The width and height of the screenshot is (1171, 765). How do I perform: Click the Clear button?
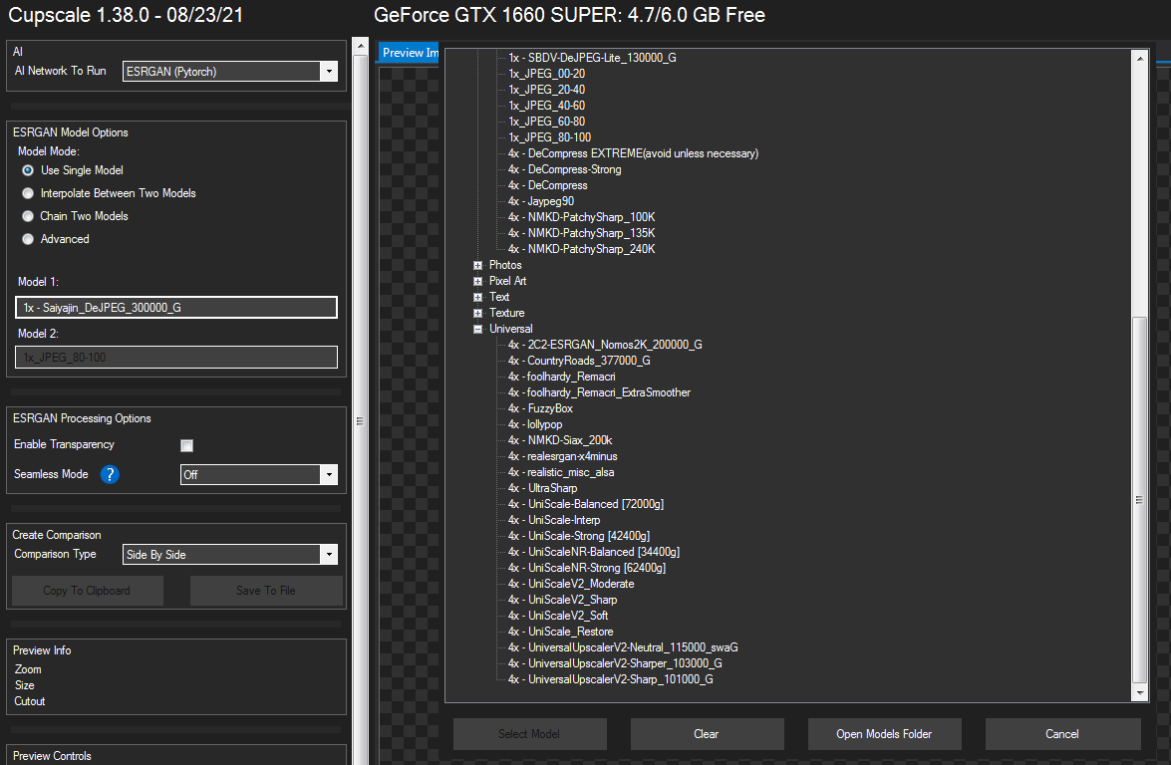pyautogui.click(x=707, y=734)
